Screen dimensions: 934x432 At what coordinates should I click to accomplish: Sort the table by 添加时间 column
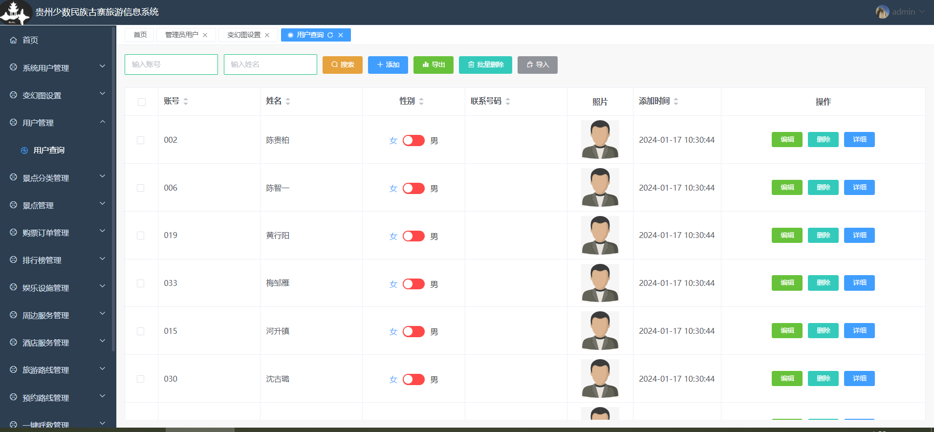click(676, 101)
